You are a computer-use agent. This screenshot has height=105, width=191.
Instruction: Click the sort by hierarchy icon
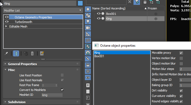pos(151,2)
